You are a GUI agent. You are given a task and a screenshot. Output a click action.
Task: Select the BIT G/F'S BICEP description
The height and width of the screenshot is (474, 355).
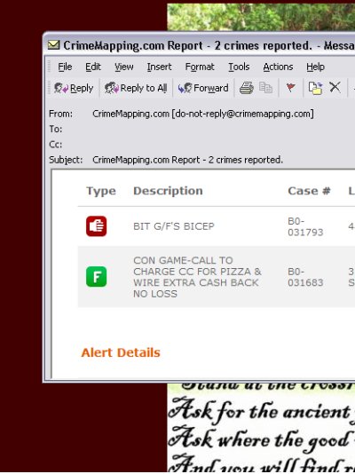coord(174,226)
